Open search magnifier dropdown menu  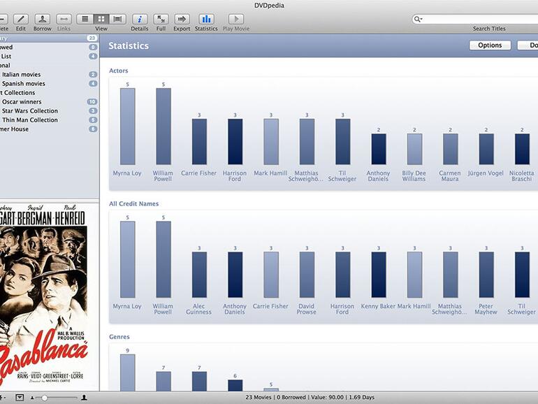coord(418,20)
